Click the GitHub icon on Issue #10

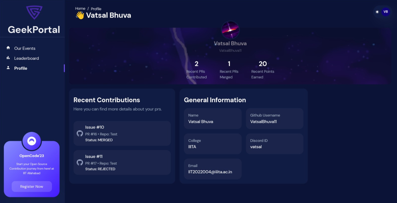[79, 133]
